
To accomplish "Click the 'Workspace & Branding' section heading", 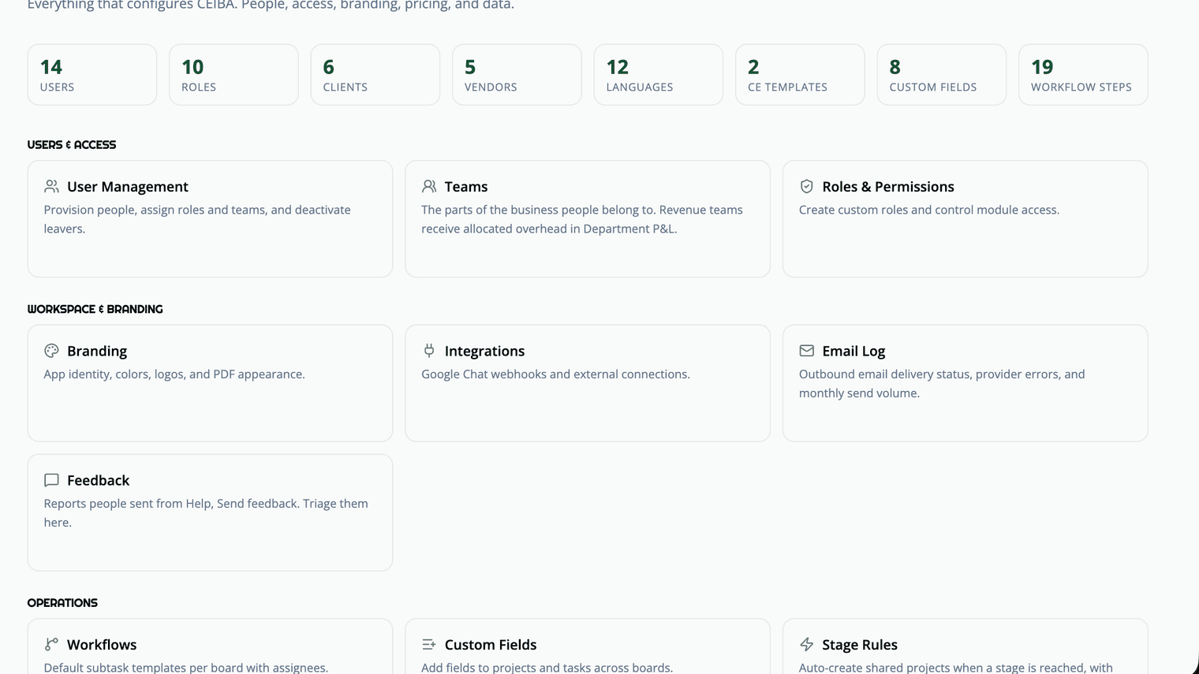I will tap(95, 309).
